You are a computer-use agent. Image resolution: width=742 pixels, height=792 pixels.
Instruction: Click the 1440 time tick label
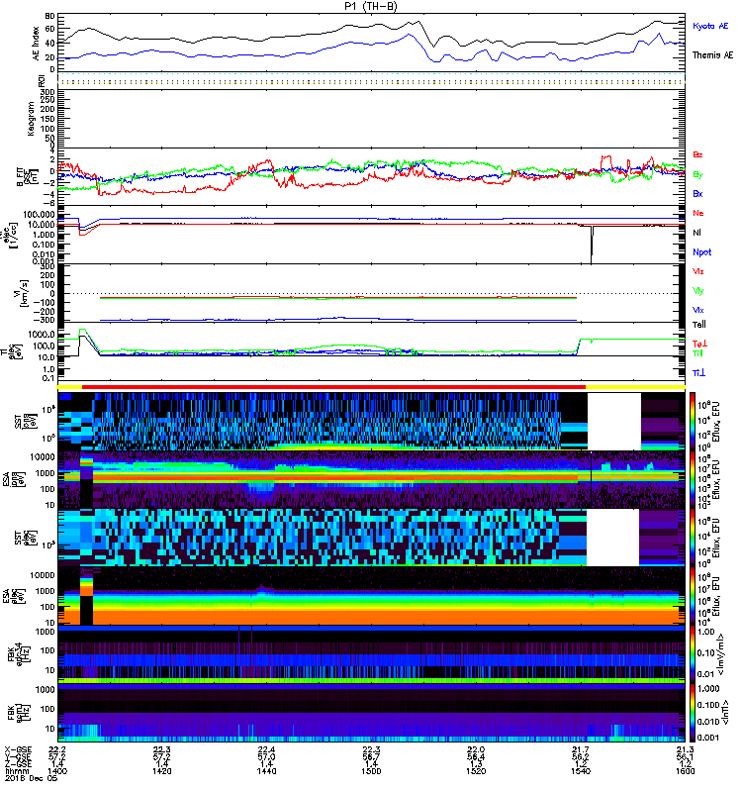tap(266, 771)
